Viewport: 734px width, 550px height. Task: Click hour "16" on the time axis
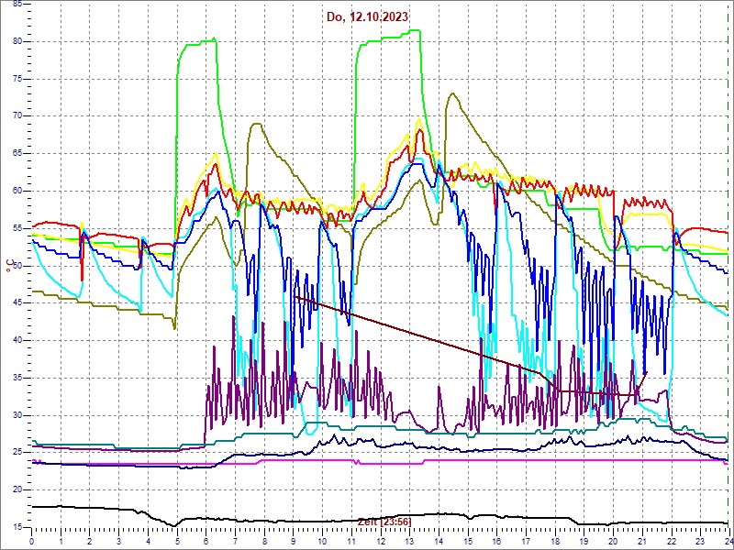(496, 541)
